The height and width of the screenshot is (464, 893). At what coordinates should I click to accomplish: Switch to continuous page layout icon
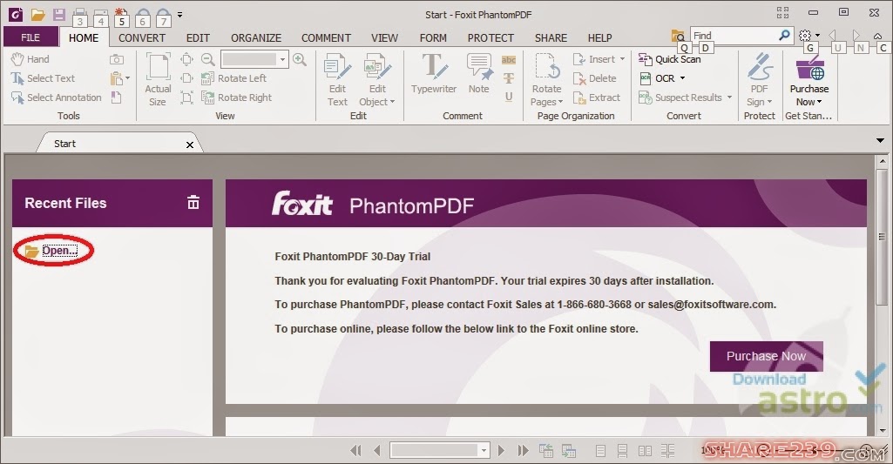[622, 452]
